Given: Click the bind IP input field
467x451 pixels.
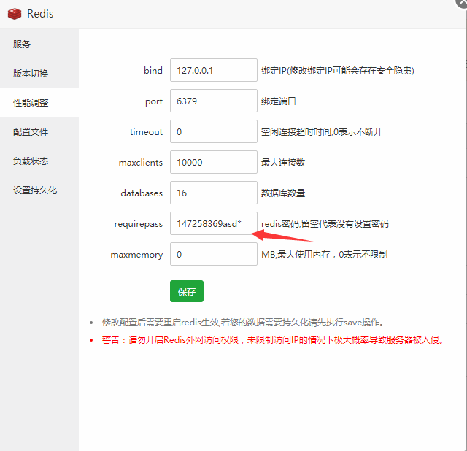Looking at the screenshot, I should pyautogui.click(x=213, y=71).
